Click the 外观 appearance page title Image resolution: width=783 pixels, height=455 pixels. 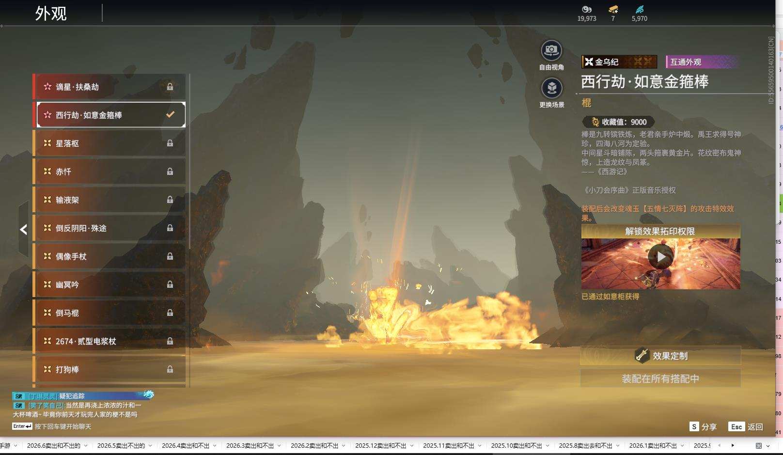point(51,14)
